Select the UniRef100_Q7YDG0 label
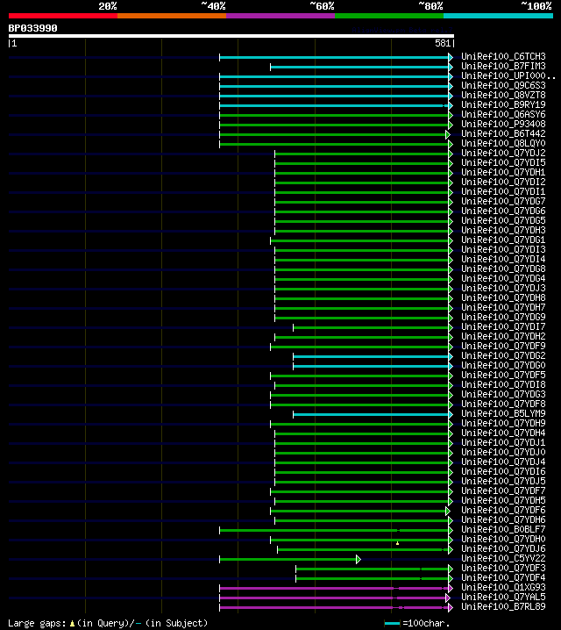561x630 pixels. pos(503,365)
